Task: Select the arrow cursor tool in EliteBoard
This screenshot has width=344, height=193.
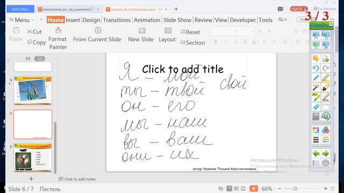Action: 316,58
